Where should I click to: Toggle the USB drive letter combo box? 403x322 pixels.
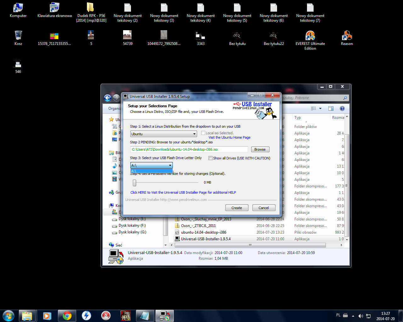(151, 165)
